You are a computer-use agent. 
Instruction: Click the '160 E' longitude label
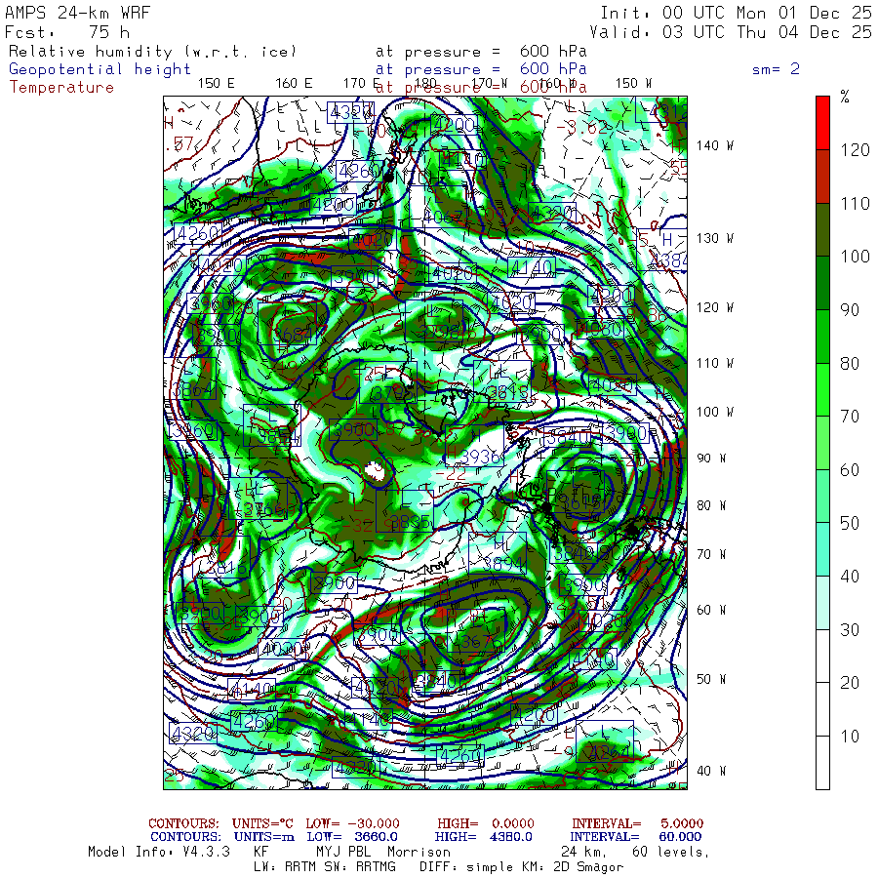[294, 84]
